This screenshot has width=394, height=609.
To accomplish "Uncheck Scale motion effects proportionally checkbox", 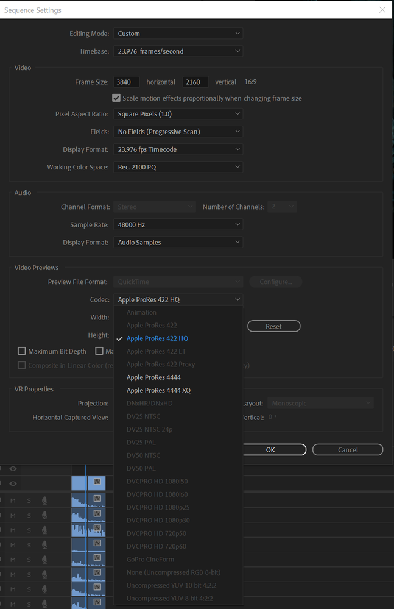I will coord(116,98).
